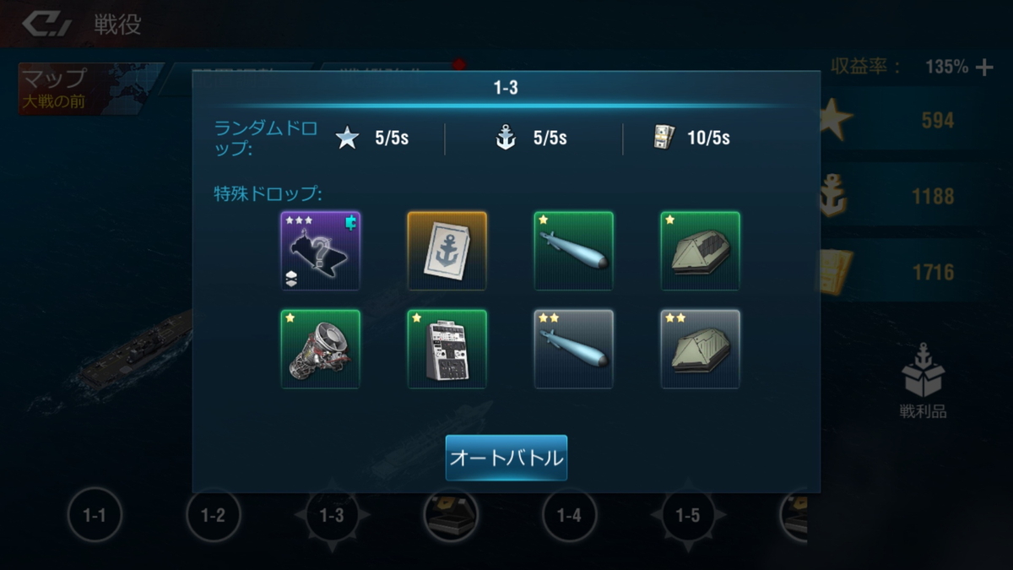
Task: Open the purple three-star mystery ship blueprint drop
Action: point(321,251)
